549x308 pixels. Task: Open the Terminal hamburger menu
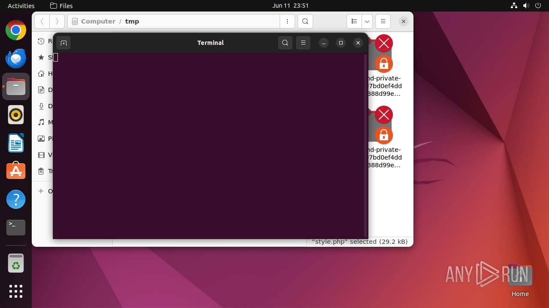click(303, 43)
